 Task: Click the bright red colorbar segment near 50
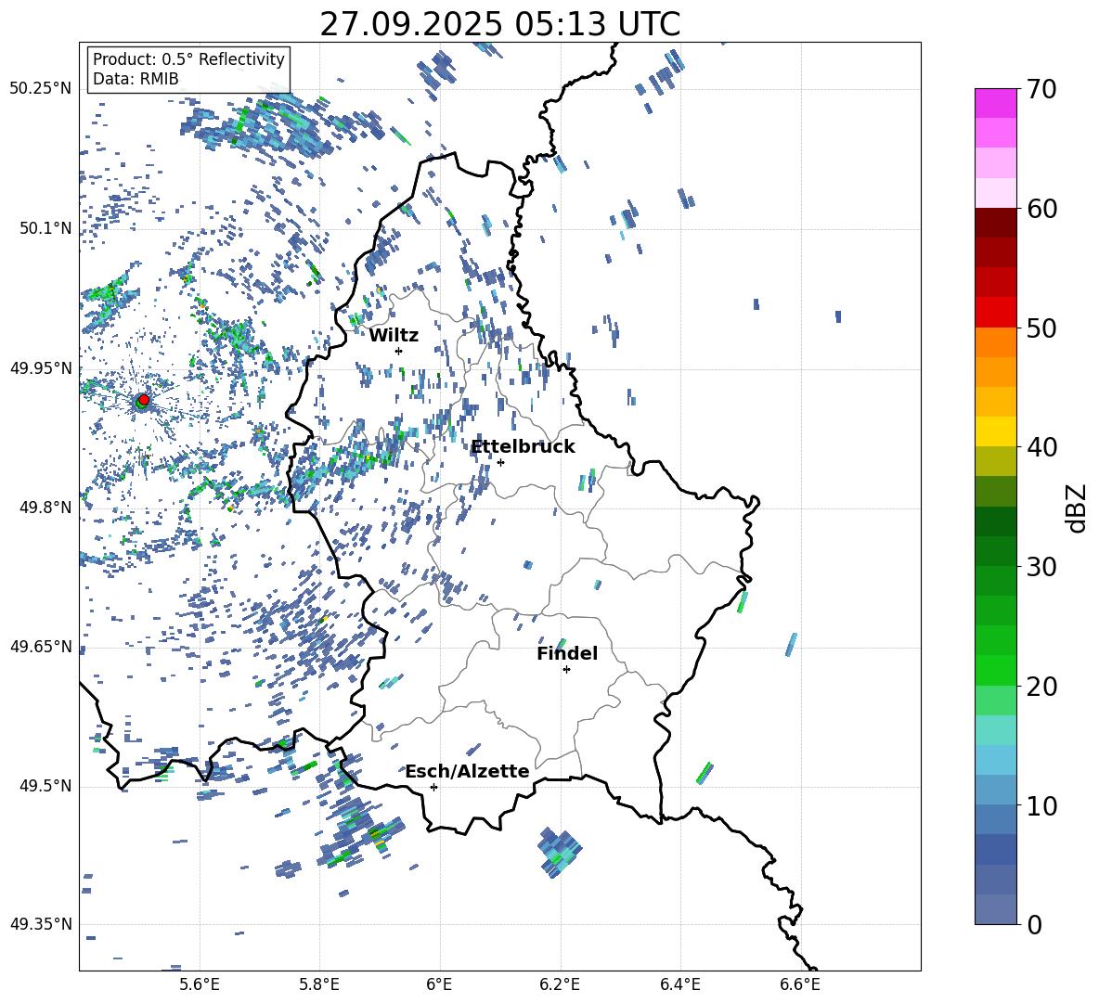(996, 313)
